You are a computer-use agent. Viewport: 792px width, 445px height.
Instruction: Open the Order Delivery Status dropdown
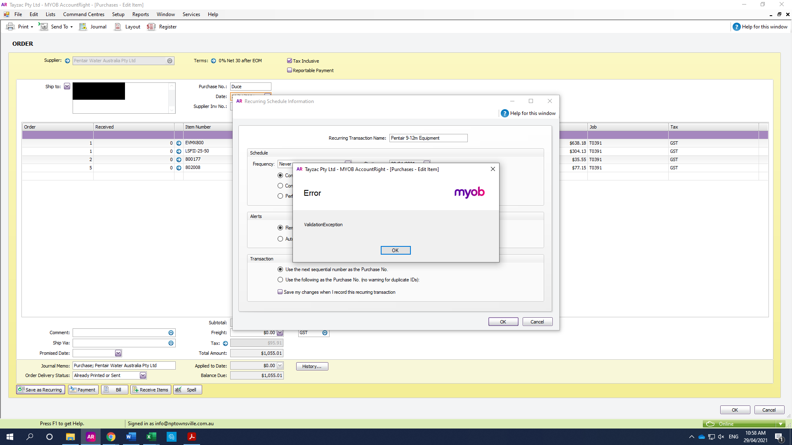point(143,375)
